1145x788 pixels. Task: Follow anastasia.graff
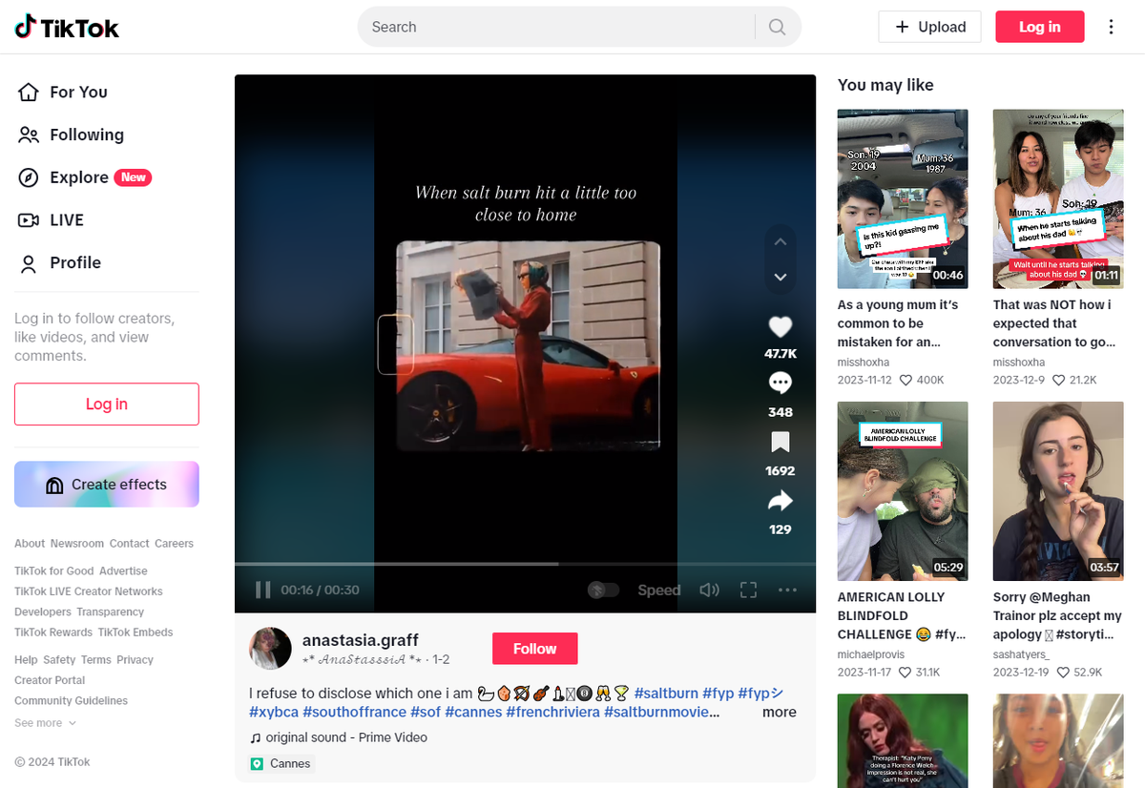534,649
